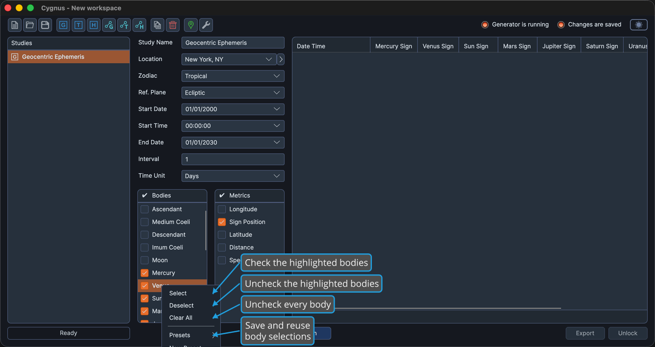655x347 pixels.
Task: Click the Jupiter Sign column header
Action: [x=559, y=46]
